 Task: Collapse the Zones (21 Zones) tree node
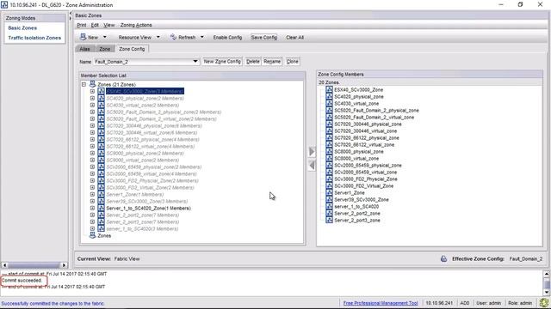(84, 84)
